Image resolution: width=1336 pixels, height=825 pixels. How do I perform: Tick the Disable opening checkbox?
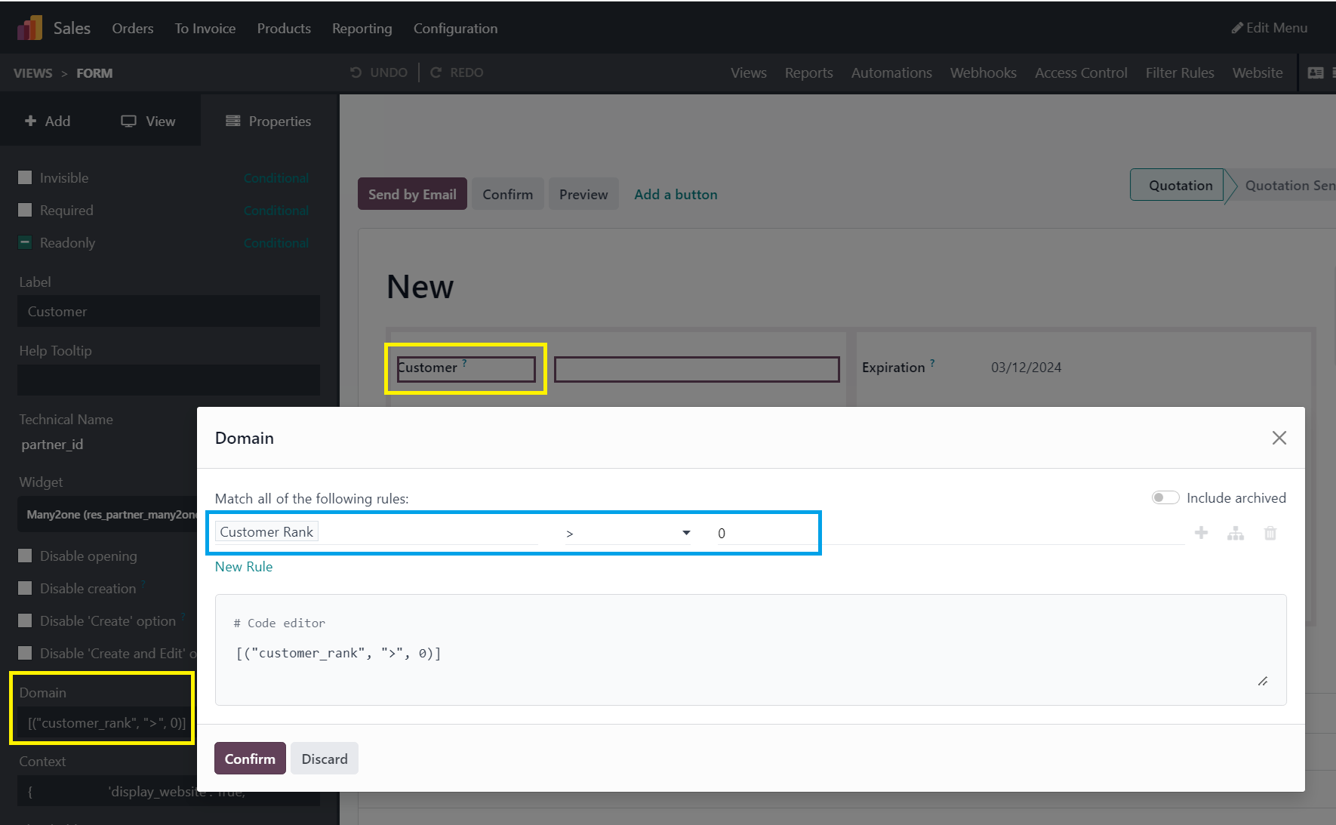[25, 556]
